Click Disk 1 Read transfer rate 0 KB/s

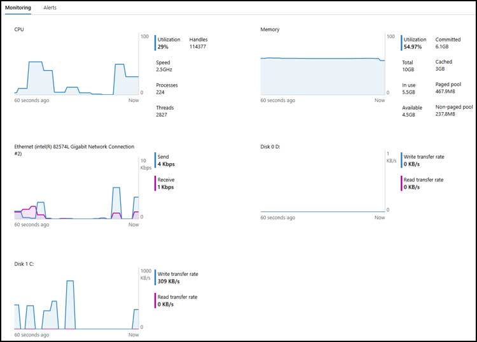point(165,304)
